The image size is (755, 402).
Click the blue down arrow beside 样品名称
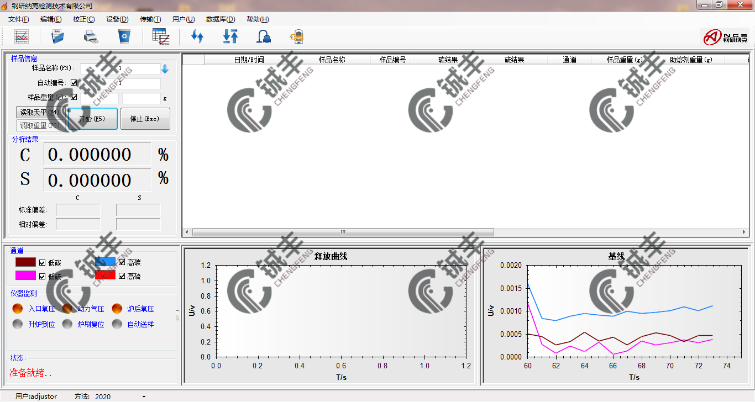click(x=165, y=69)
